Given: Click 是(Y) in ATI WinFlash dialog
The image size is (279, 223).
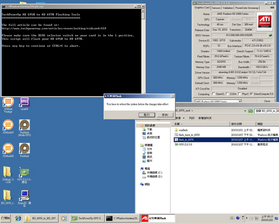Looking at the screenshot, I should (x=147, y=115).
